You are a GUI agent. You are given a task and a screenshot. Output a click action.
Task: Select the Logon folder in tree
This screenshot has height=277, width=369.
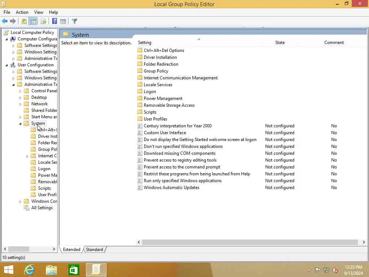tap(44, 169)
